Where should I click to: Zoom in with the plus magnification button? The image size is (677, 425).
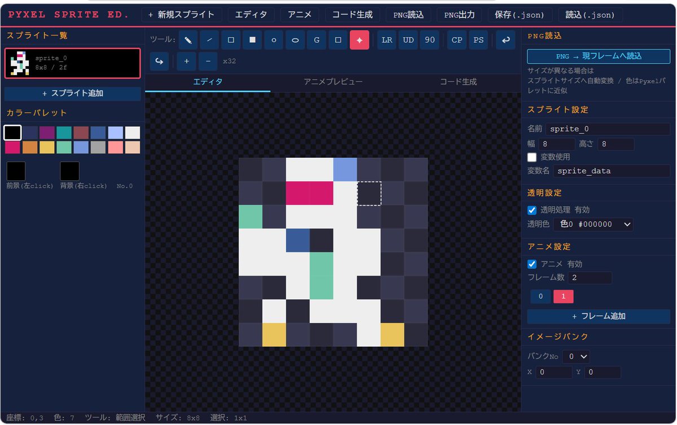point(186,61)
